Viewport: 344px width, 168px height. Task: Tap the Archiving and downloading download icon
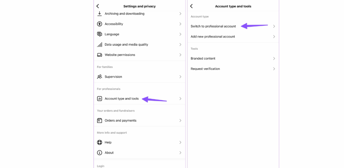point(99,13)
